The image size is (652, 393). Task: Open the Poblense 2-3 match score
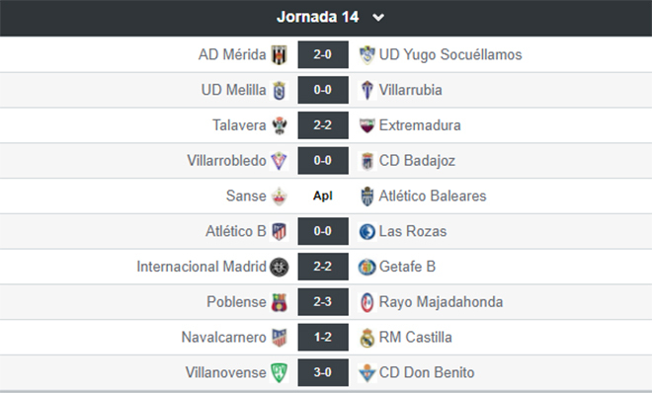click(x=323, y=301)
